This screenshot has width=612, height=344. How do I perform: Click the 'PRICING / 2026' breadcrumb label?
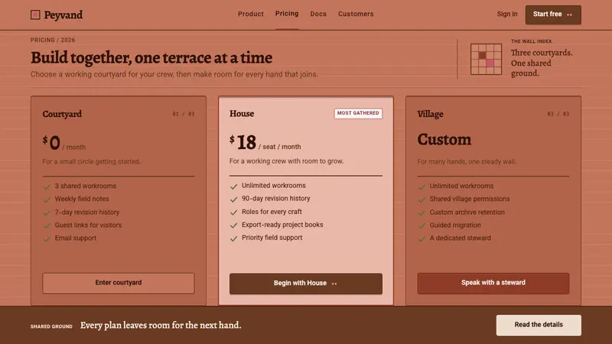[x=53, y=41]
